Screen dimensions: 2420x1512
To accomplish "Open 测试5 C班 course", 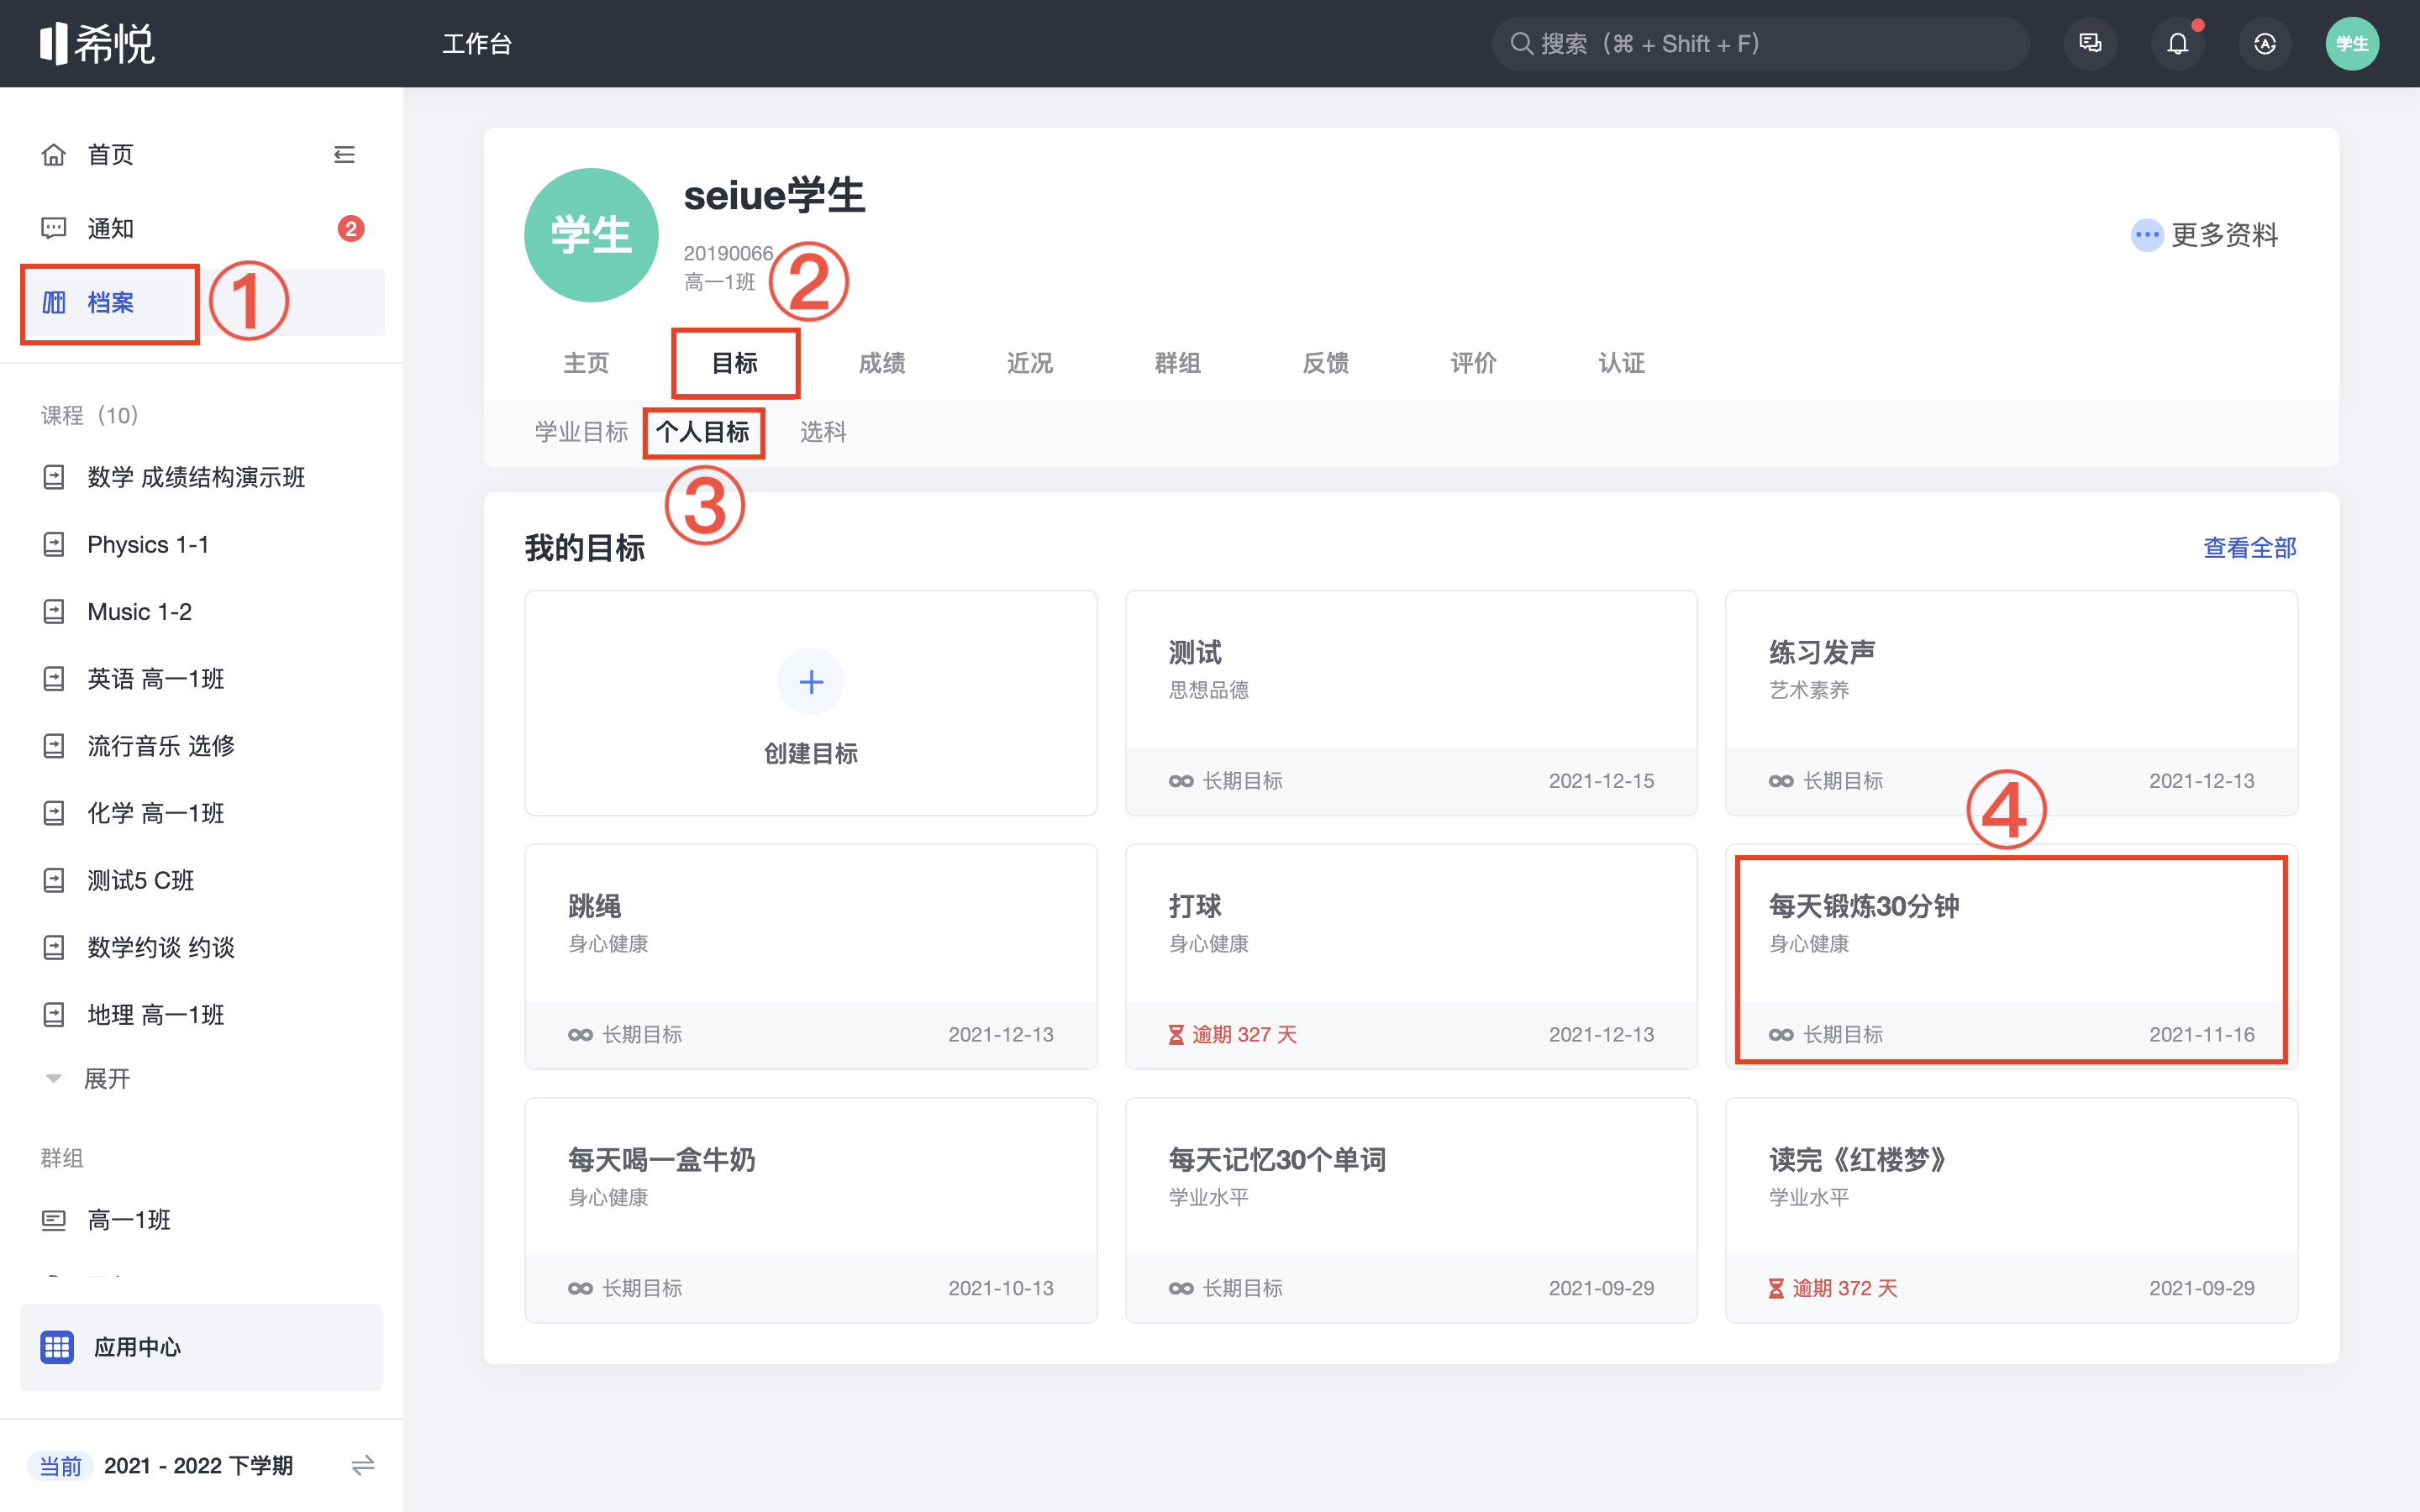I will (140, 880).
